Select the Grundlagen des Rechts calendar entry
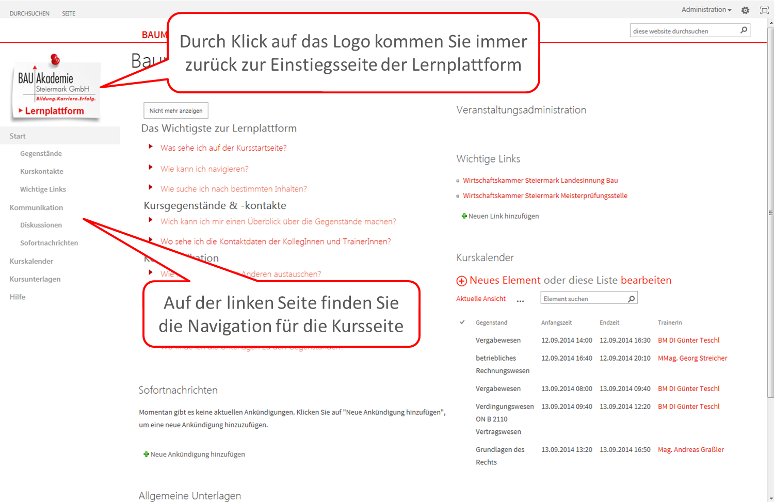This screenshot has height=502, width=774. 500,456
